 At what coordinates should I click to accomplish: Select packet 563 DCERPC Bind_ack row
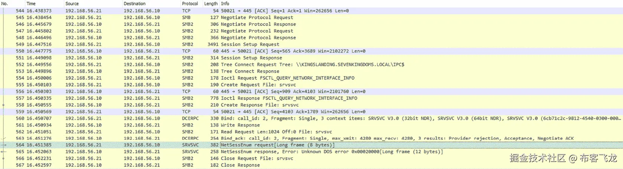[311, 138]
